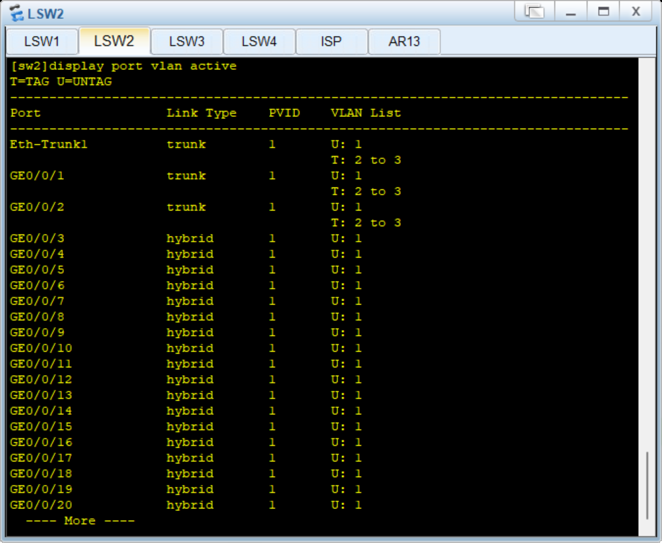Minimize the LSW2 window
Image resolution: width=662 pixels, height=543 pixels.
[x=571, y=11]
